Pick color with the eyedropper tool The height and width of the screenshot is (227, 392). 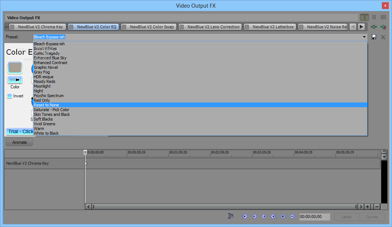click(15, 80)
